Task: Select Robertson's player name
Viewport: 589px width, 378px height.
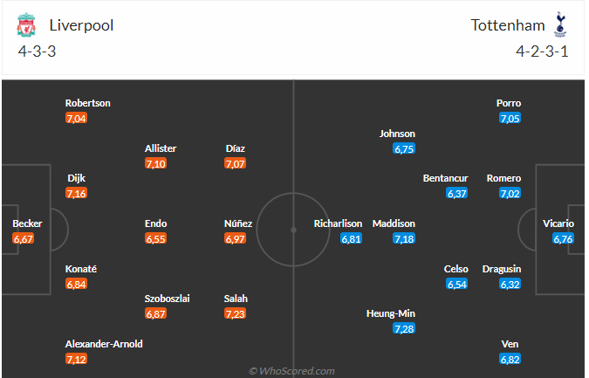Action: (88, 103)
